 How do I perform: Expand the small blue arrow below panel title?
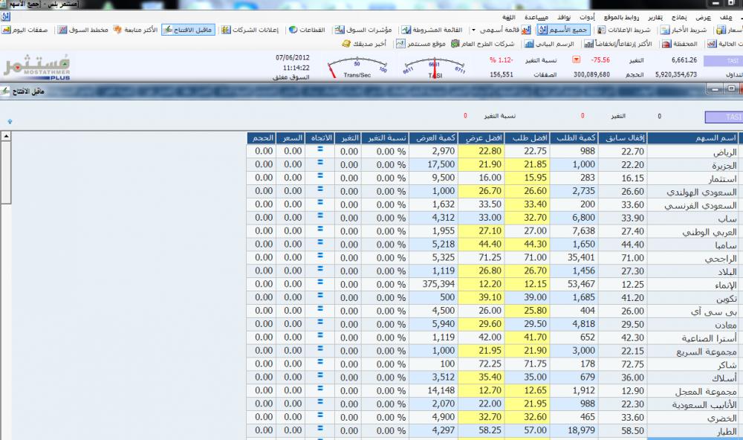10,122
